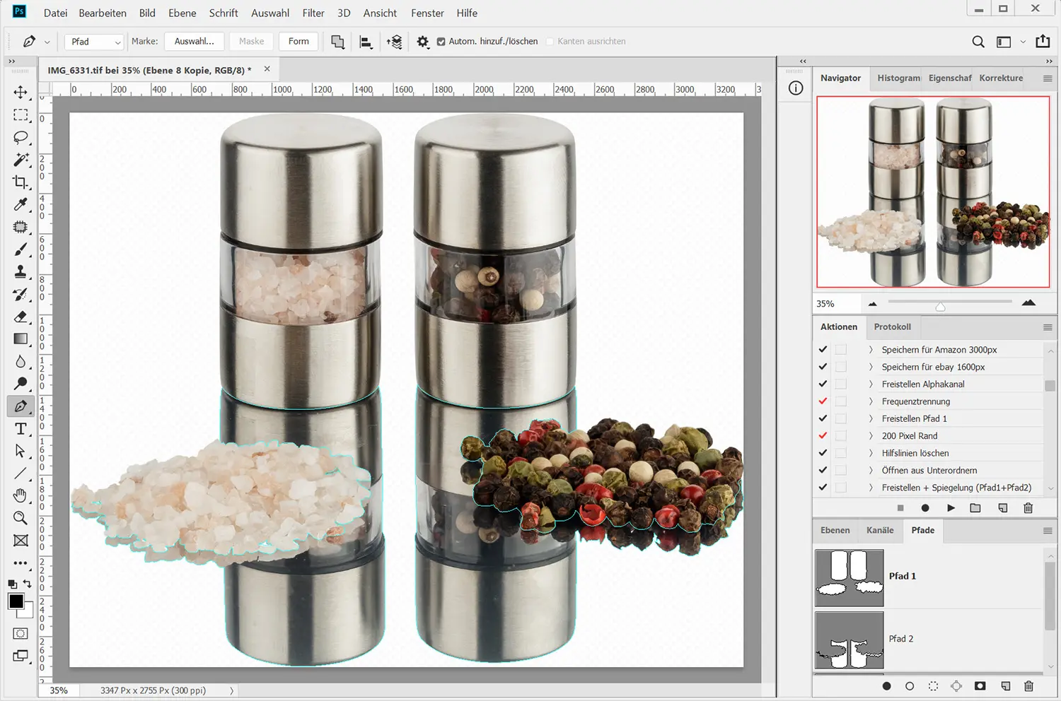Select the Horizontal Type tool
This screenshot has height=701, width=1061.
pos(21,429)
